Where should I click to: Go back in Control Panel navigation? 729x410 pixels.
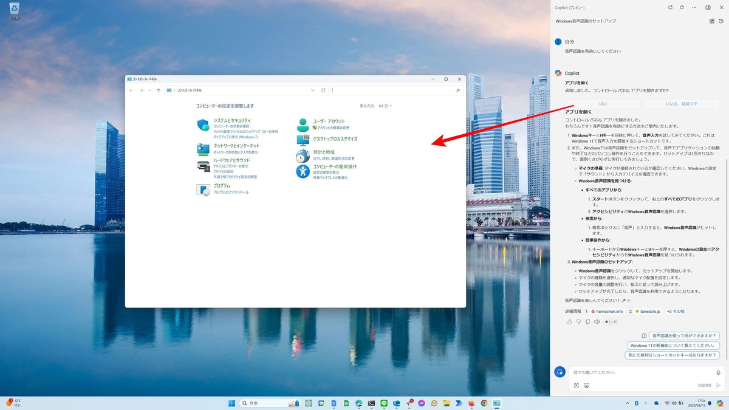click(x=131, y=90)
